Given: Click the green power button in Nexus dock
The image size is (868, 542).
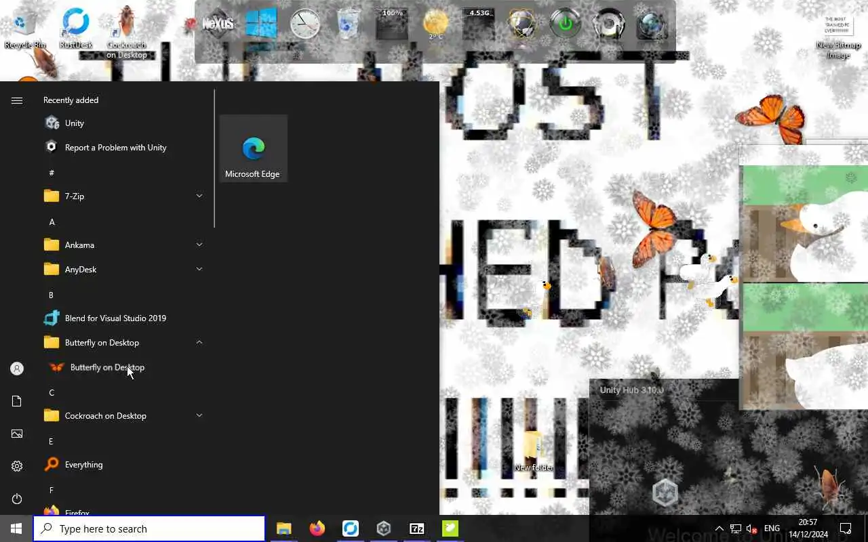Looking at the screenshot, I should [x=566, y=24].
